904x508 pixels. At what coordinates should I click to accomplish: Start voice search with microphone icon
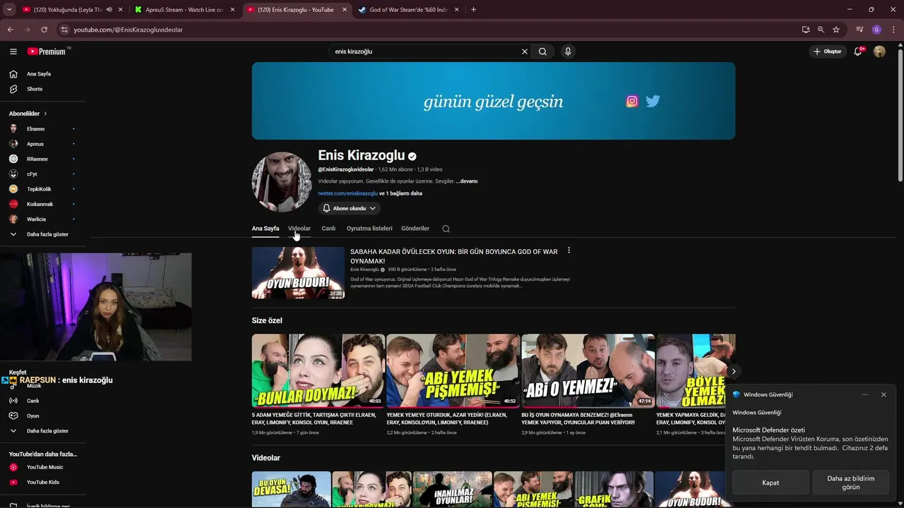568,52
